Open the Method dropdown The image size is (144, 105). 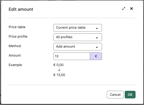tap(78, 47)
